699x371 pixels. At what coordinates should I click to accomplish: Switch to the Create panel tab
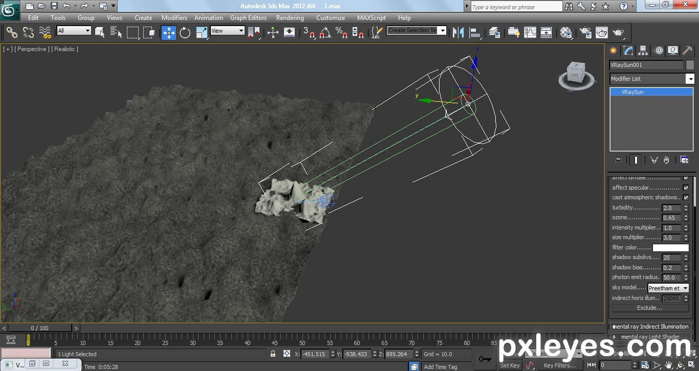[x=614, y=51]
